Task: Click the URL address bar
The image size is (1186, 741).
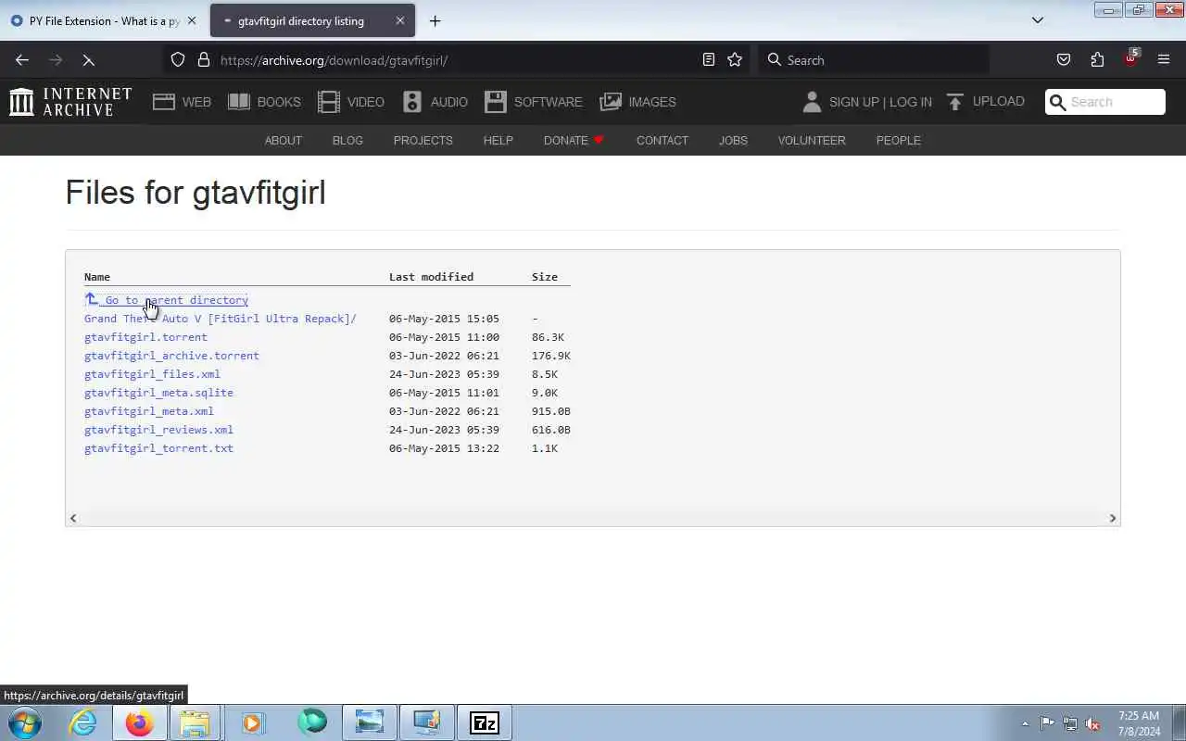Action: (454, 60)
